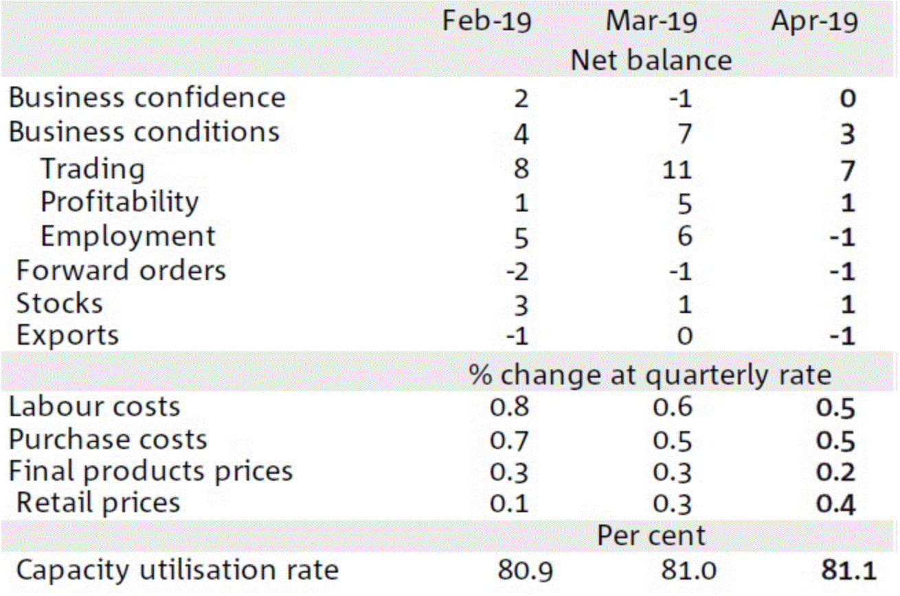The image size is (900, 596).
Task: Select the Net balance section heading
Action: click(651, 60)
